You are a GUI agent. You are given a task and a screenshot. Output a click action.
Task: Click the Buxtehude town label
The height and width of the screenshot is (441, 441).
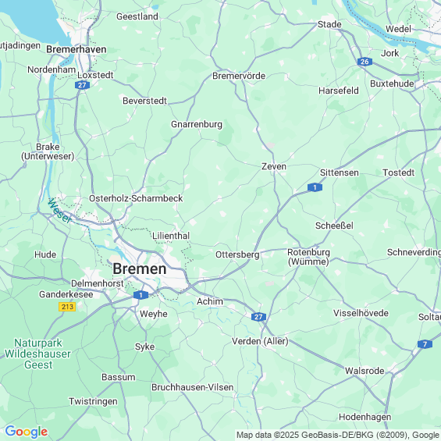[x=392, y=84]
